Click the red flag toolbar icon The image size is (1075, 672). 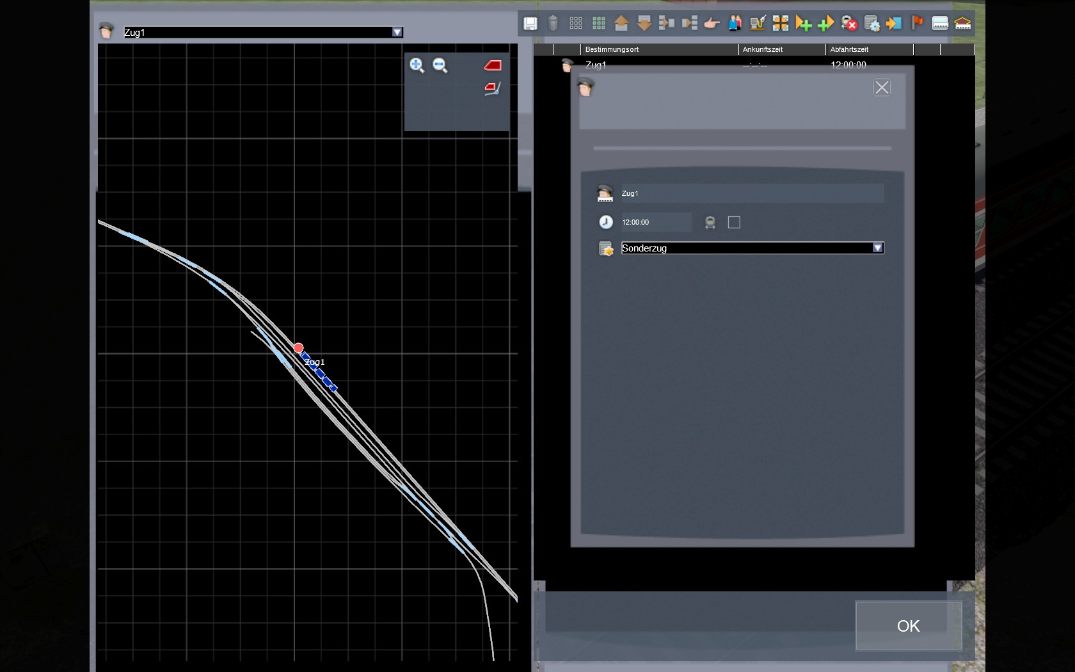[x=917, y=24]
